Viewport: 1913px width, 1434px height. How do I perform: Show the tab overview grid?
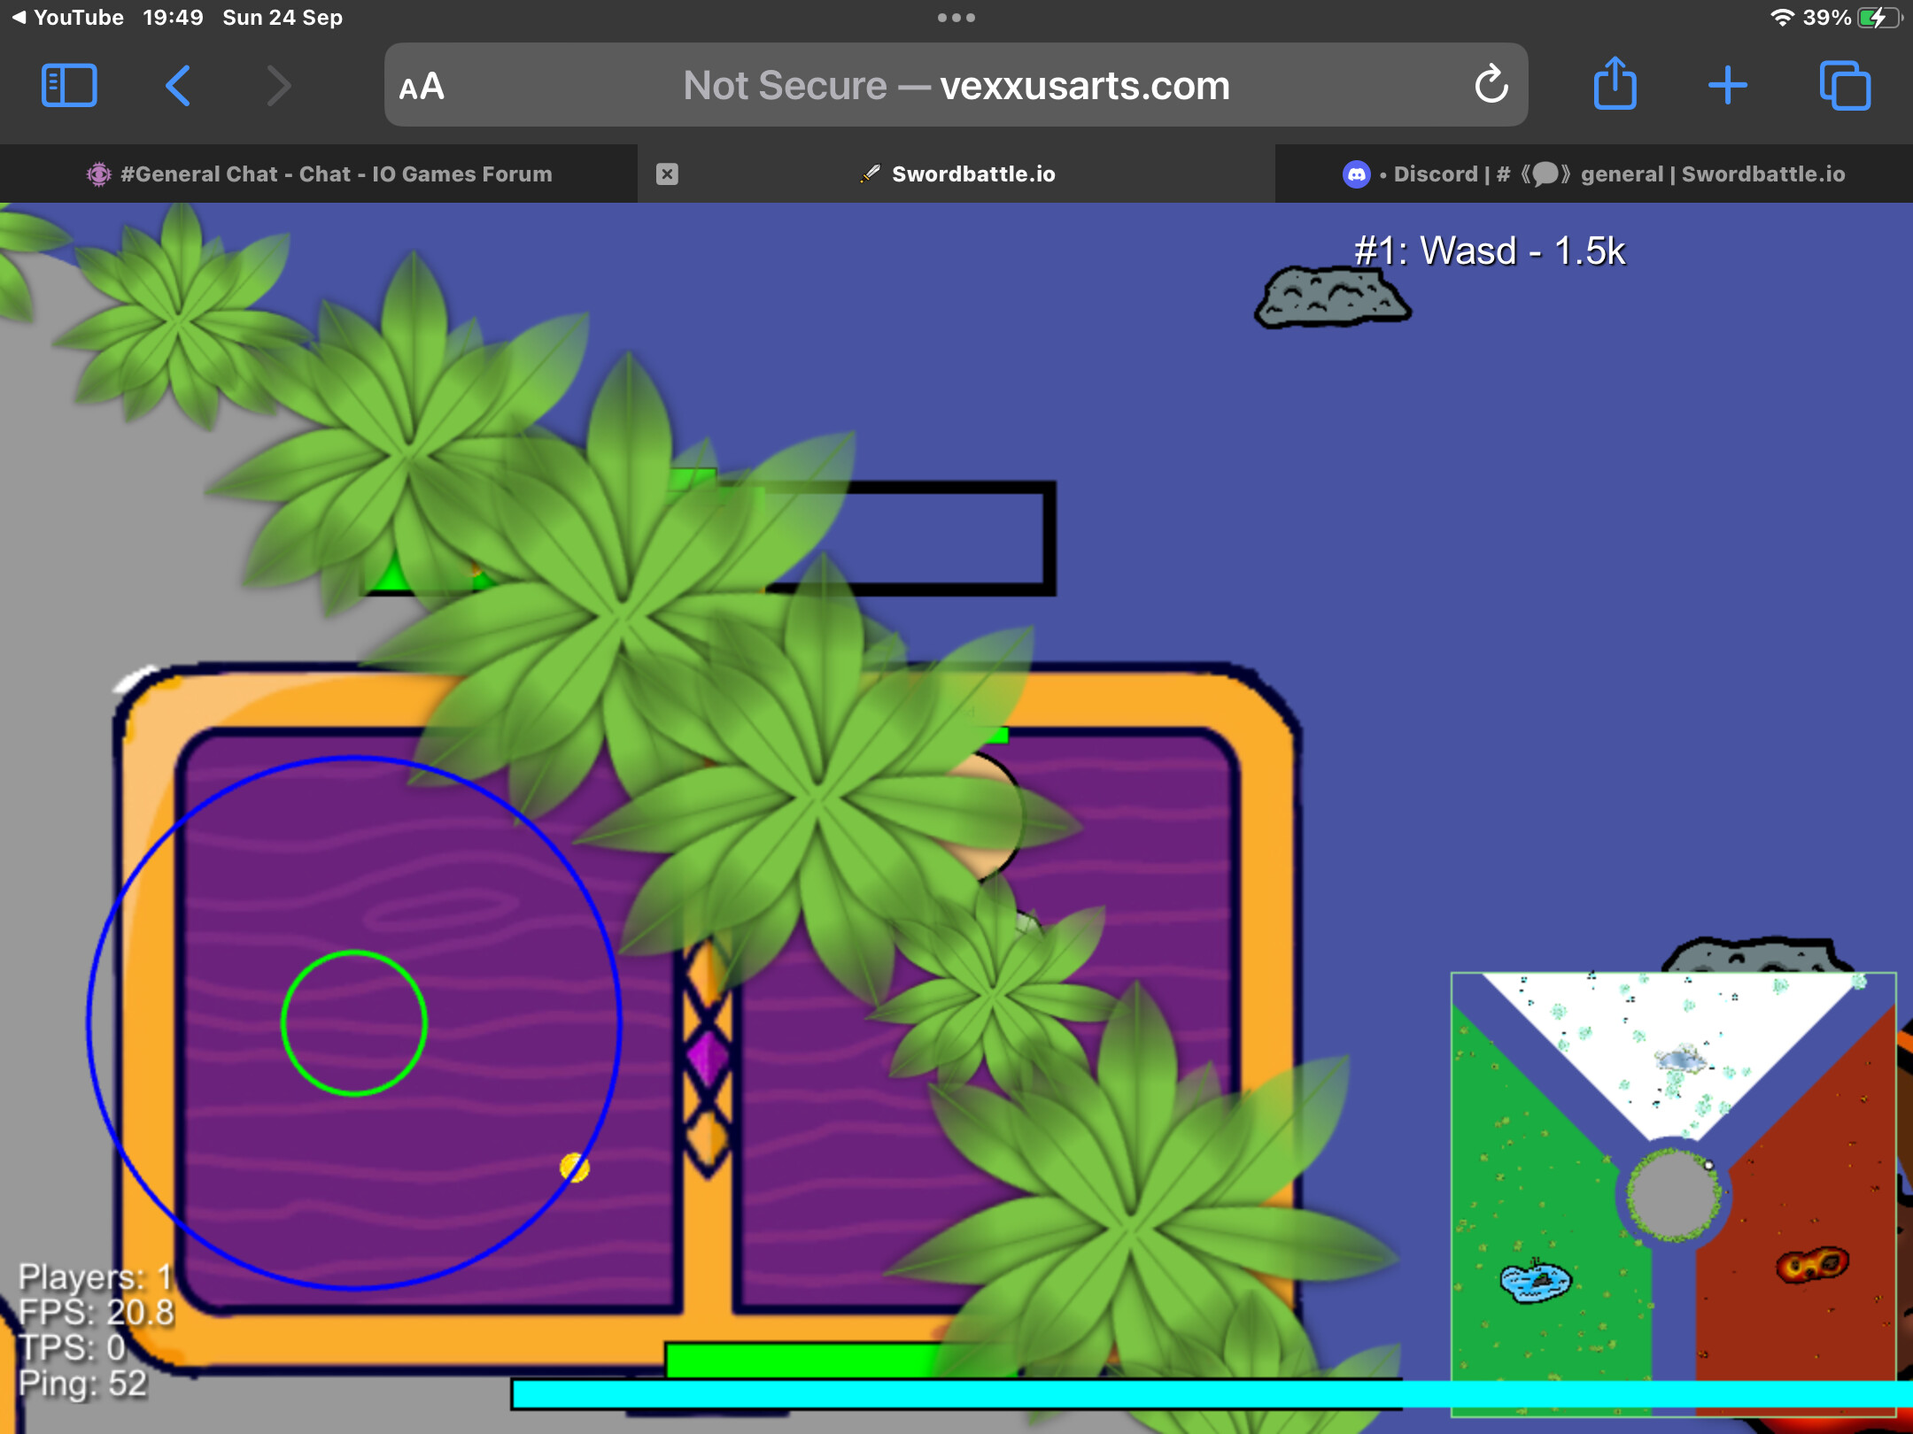[1845, 86]
